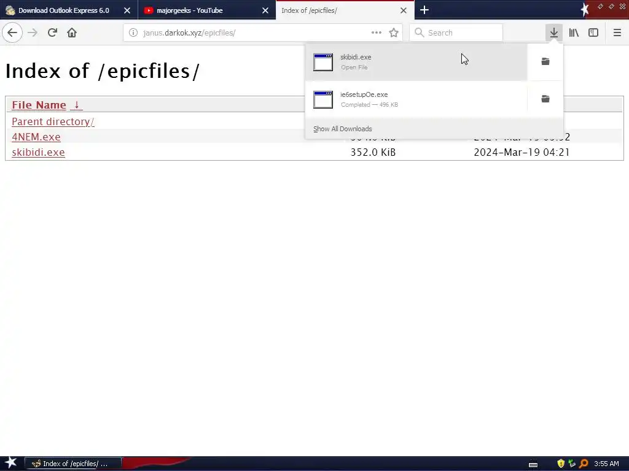Image resolution: width=629 pixels, height=471 pixels.
Task: Open a new tab with plus button
Action: 424,10
